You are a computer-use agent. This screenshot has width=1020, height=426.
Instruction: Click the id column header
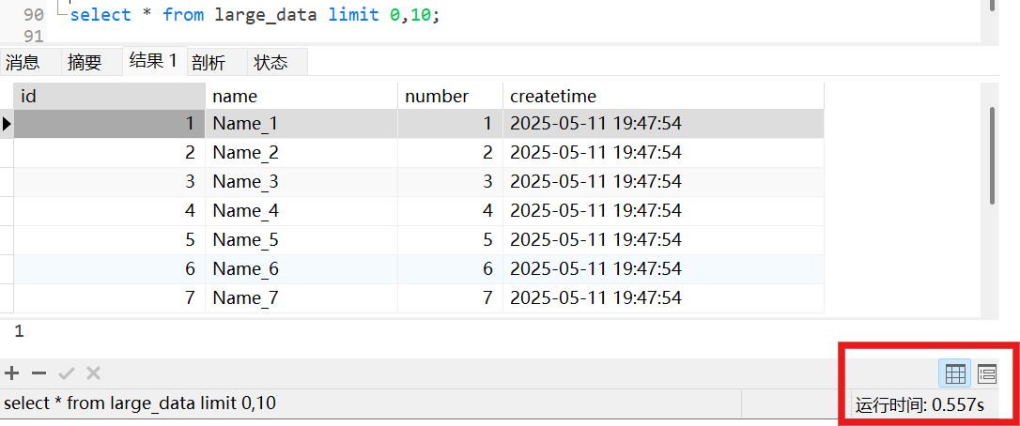point(109,96)
